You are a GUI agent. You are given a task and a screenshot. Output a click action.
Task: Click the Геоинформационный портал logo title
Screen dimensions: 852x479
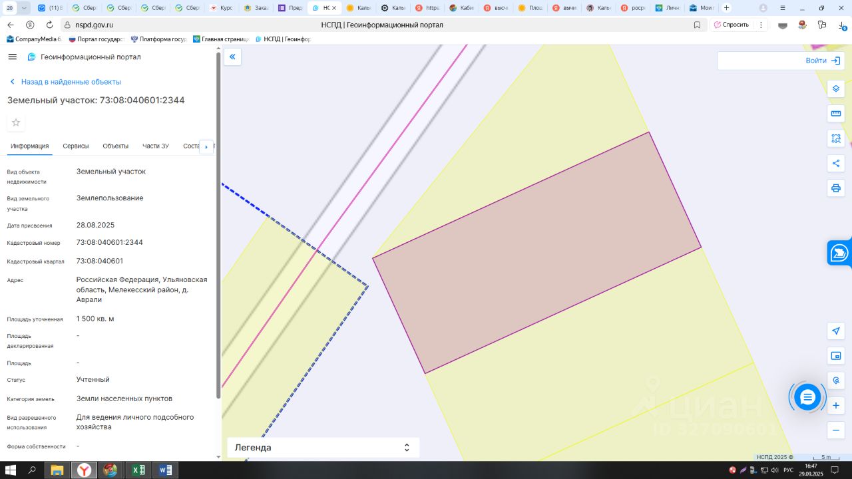pos(84,57)
